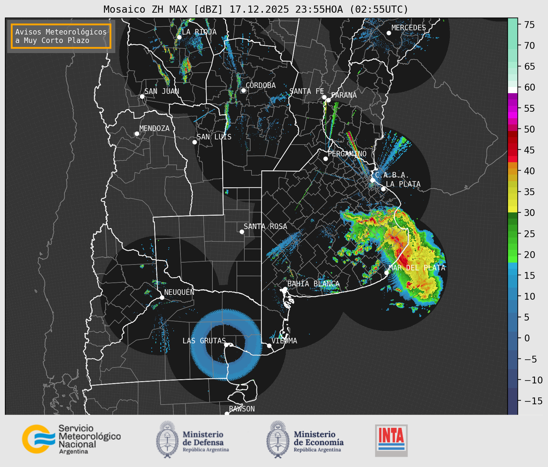Select the La Rioja city marker dot
This screenshot has width=548, height=467.
179,37
